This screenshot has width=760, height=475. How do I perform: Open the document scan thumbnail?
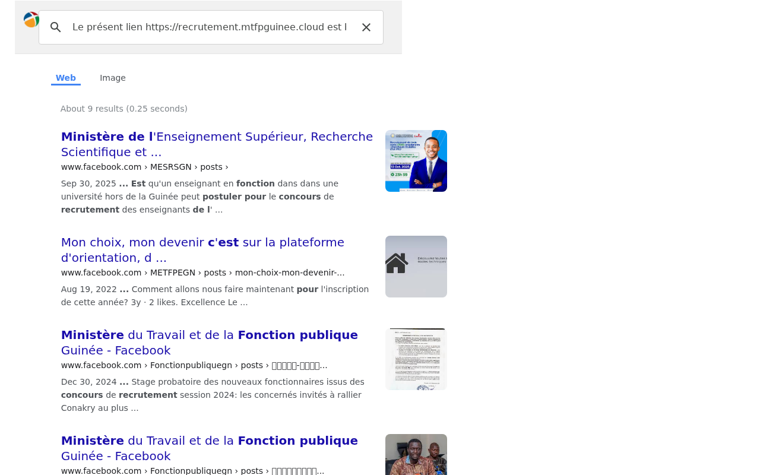click(416, 359)
